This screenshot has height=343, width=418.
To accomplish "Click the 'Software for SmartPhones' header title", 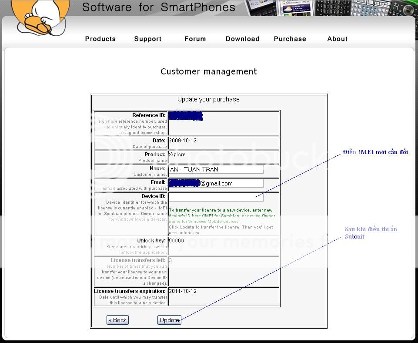I will [x=158, y=7].
